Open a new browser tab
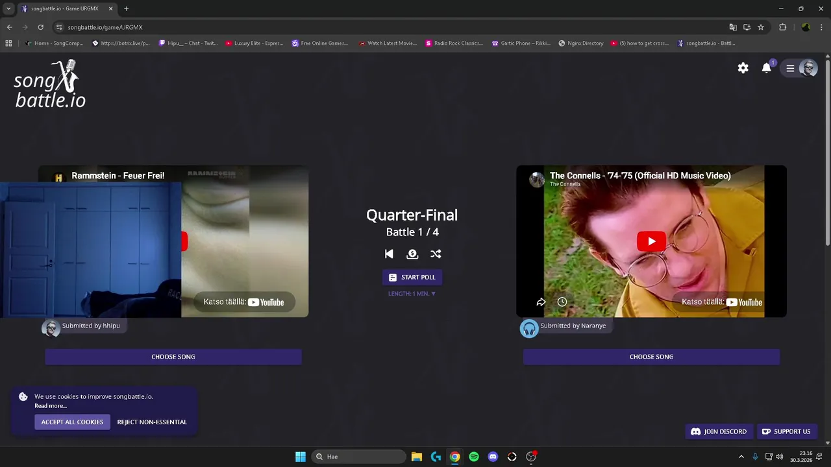831x467 pixels. [126, 8]
